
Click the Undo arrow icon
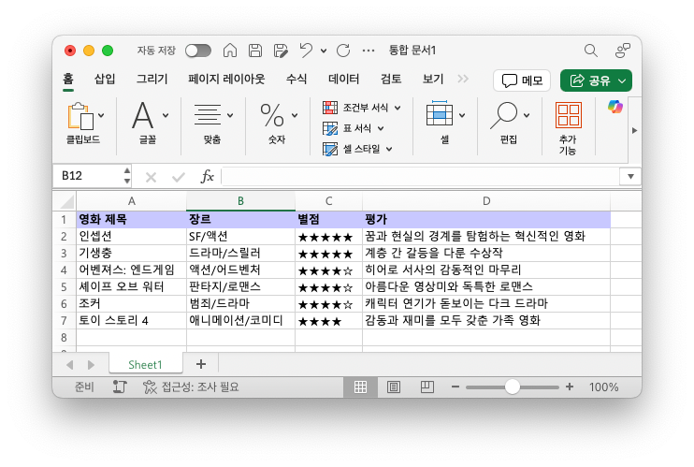[306, 51]
